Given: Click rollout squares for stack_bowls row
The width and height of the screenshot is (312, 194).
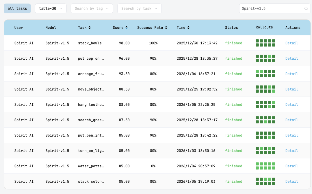Looking at the screenshot, I should coord(265,43).
